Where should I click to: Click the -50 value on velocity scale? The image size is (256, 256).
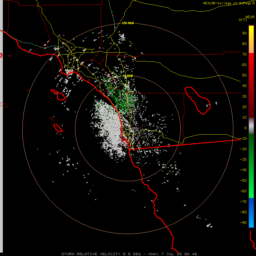(243, 181)
